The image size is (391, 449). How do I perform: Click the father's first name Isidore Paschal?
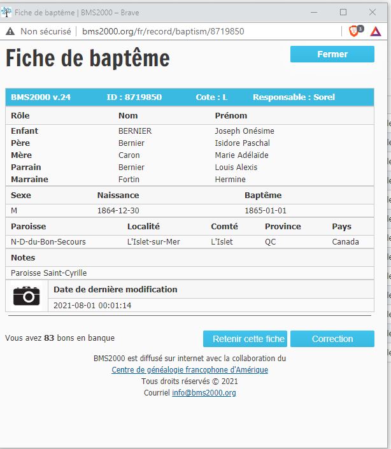(242, 143)
